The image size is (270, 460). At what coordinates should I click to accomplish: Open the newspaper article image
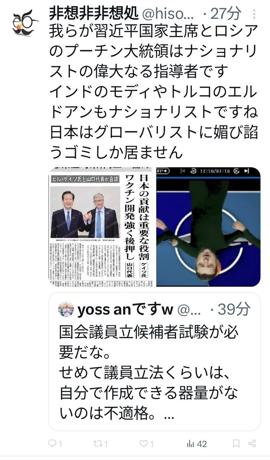coord(101,227)
